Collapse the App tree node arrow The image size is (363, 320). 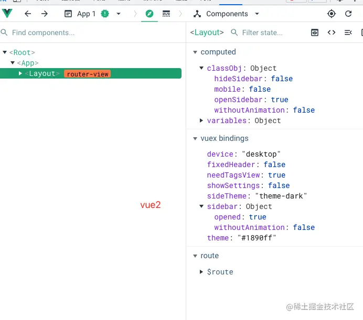tap(13, 63)
